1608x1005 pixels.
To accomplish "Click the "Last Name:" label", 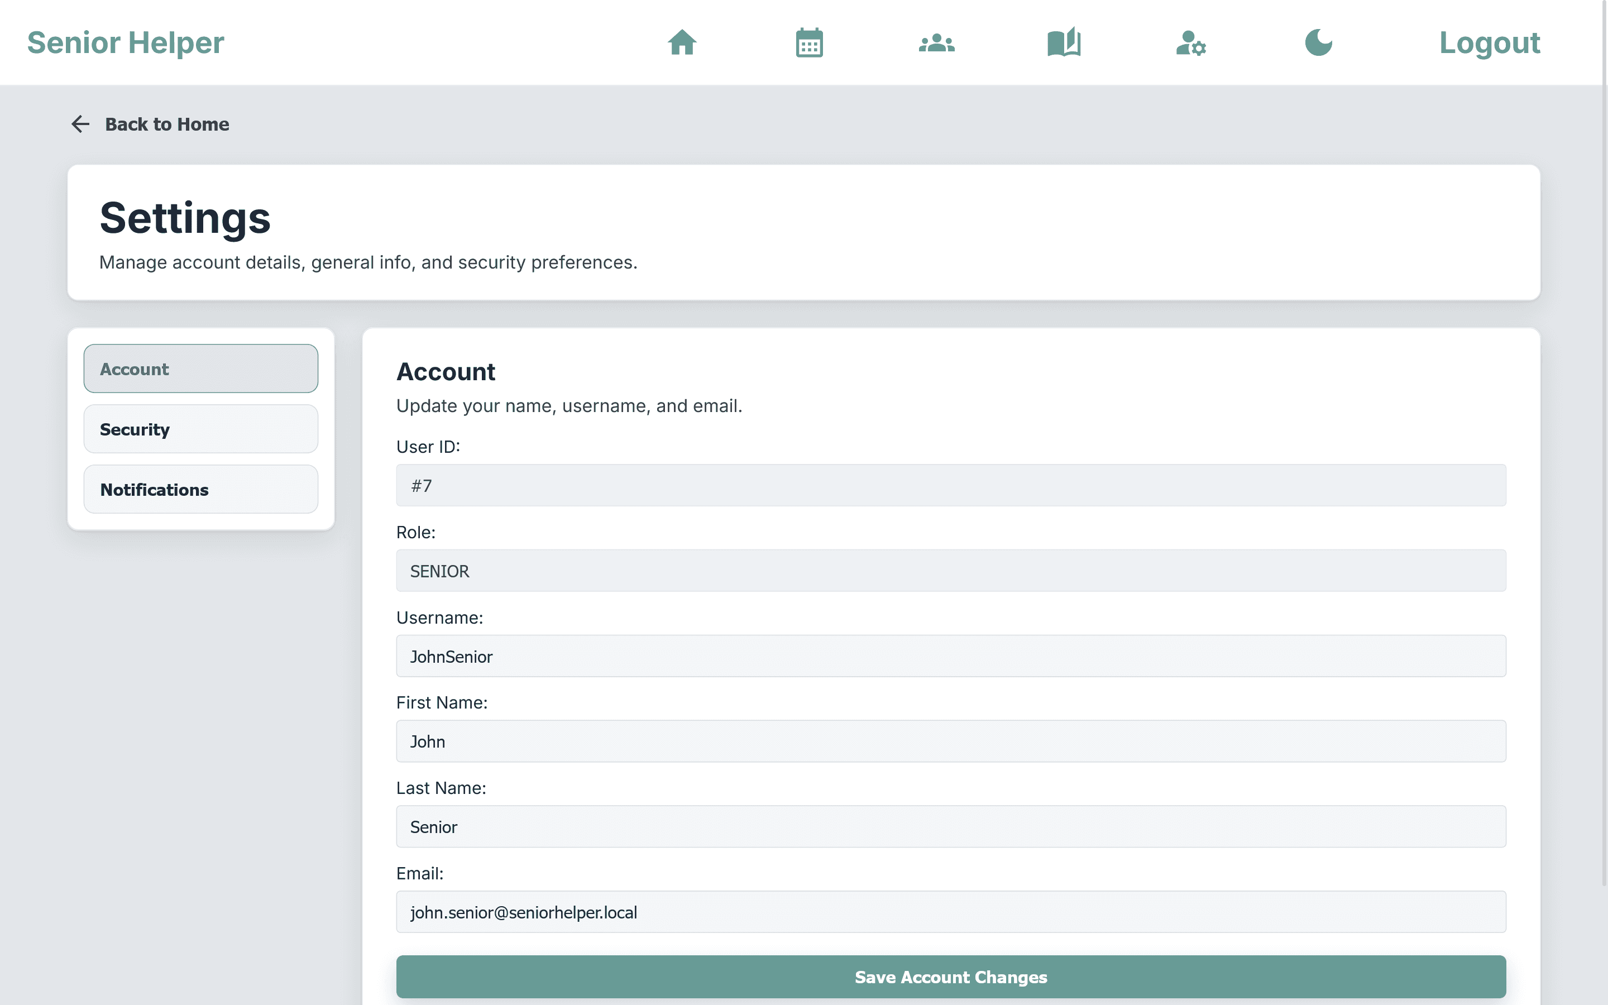I will [441, 788].
